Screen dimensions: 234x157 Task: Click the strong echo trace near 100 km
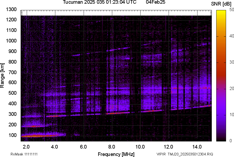pos(34,136)
